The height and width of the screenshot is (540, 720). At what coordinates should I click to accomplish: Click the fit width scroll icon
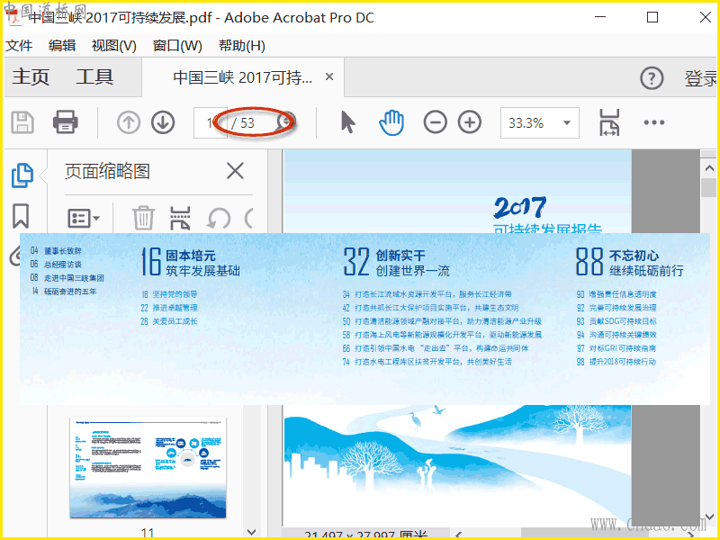[609, 122]
